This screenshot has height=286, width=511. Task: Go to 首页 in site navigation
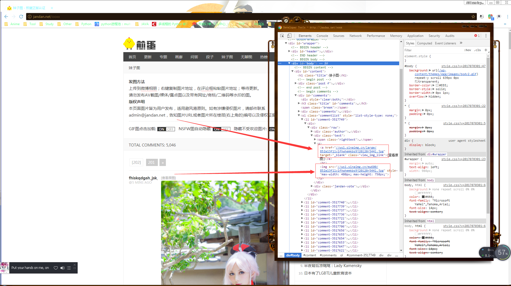point(132,57)
